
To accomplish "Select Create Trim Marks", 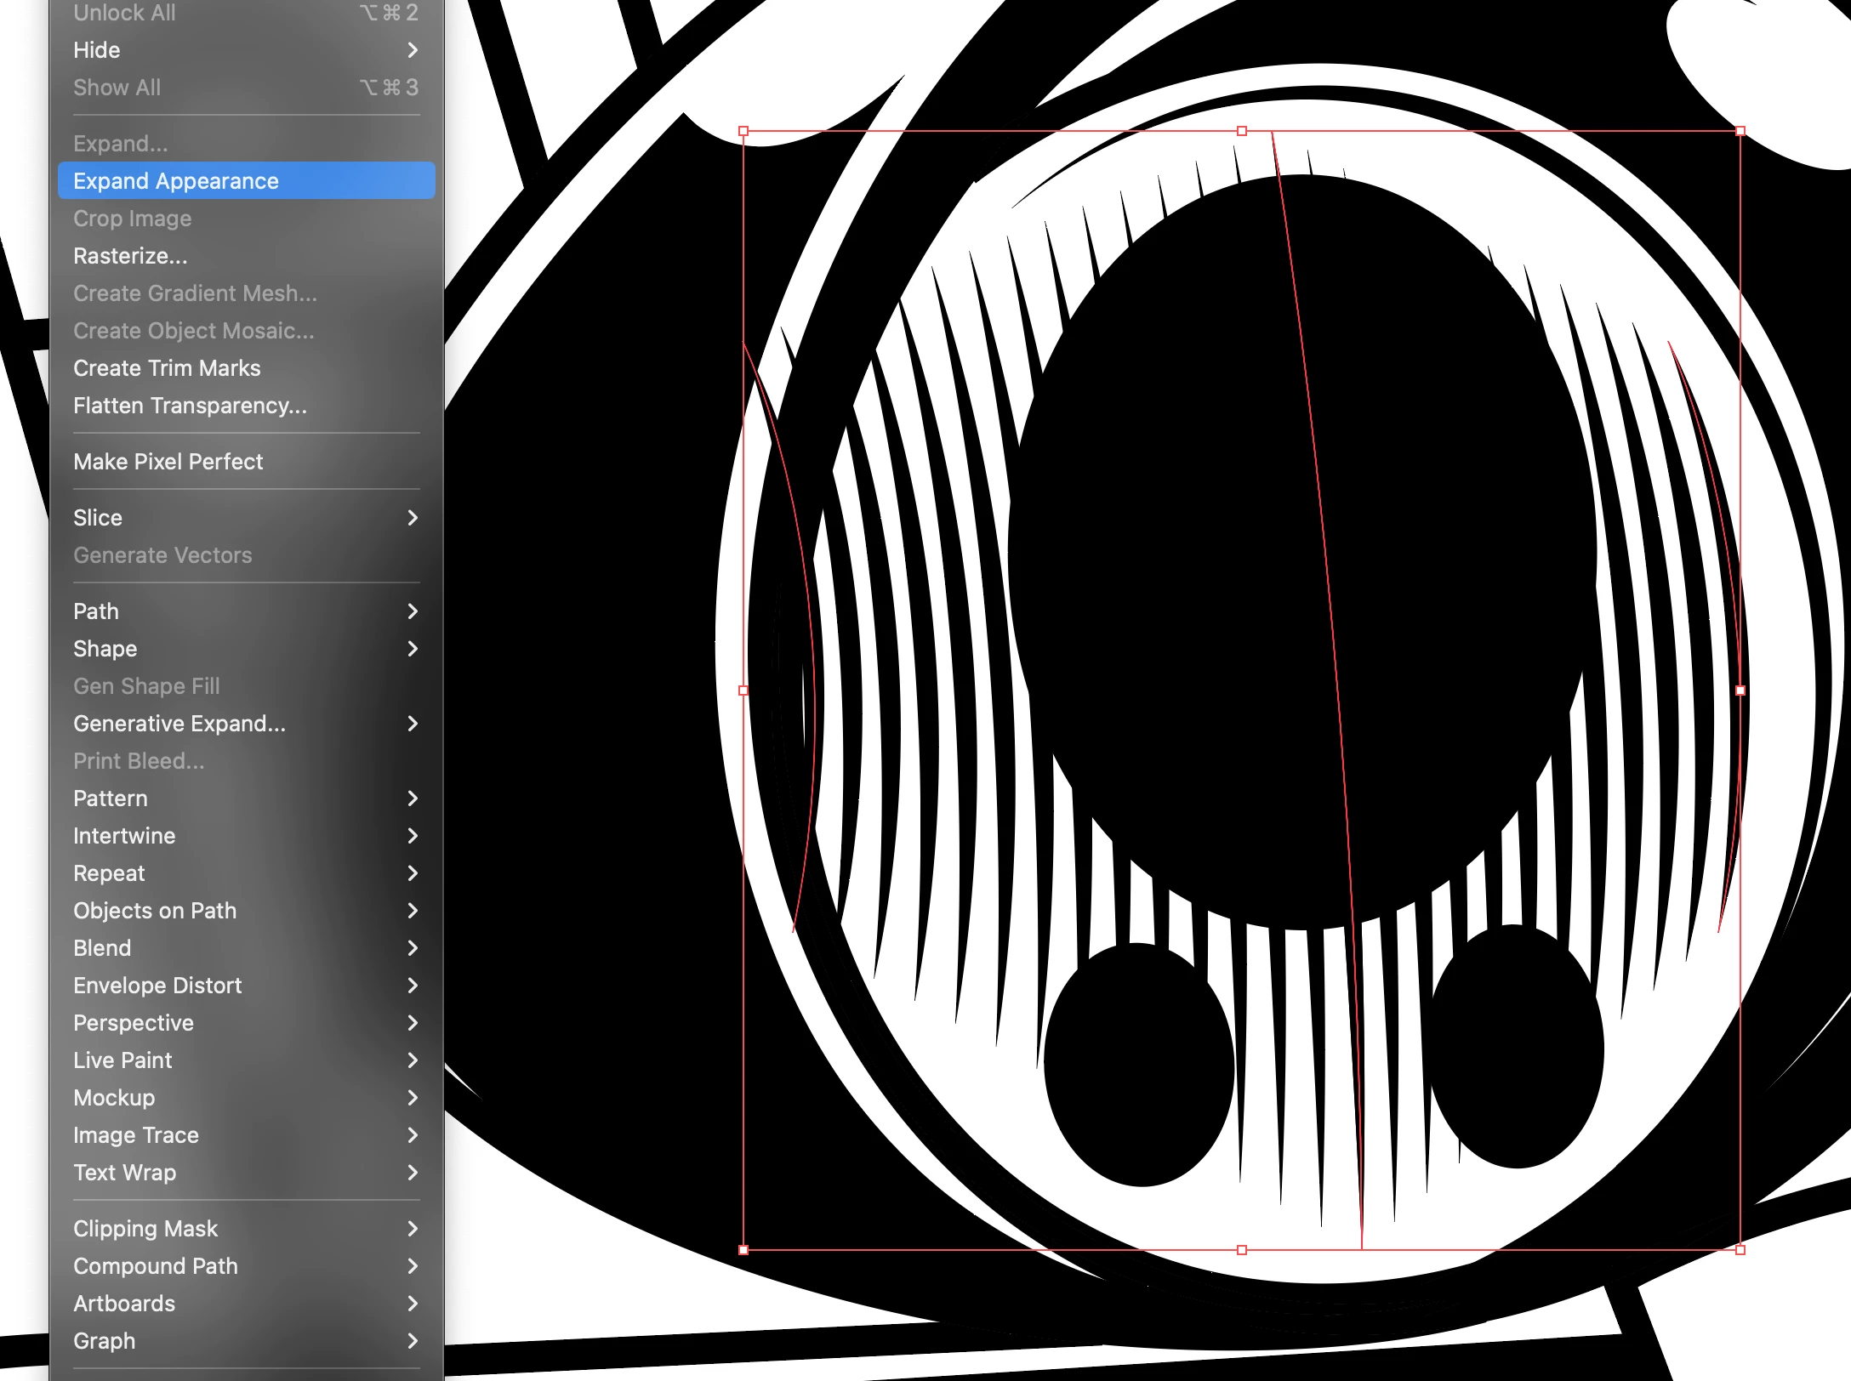I will click(167, 368).
